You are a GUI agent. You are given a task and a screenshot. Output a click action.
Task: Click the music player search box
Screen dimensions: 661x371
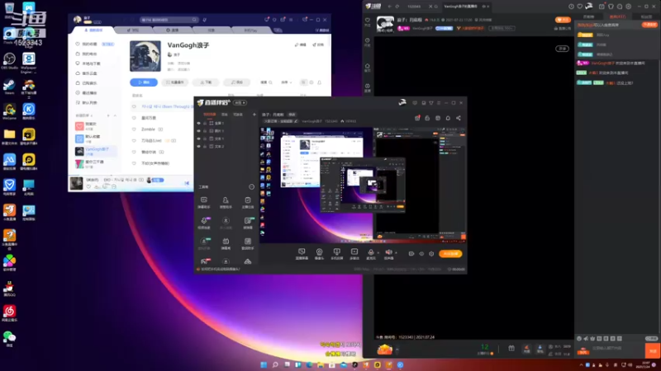pos(169,20)
